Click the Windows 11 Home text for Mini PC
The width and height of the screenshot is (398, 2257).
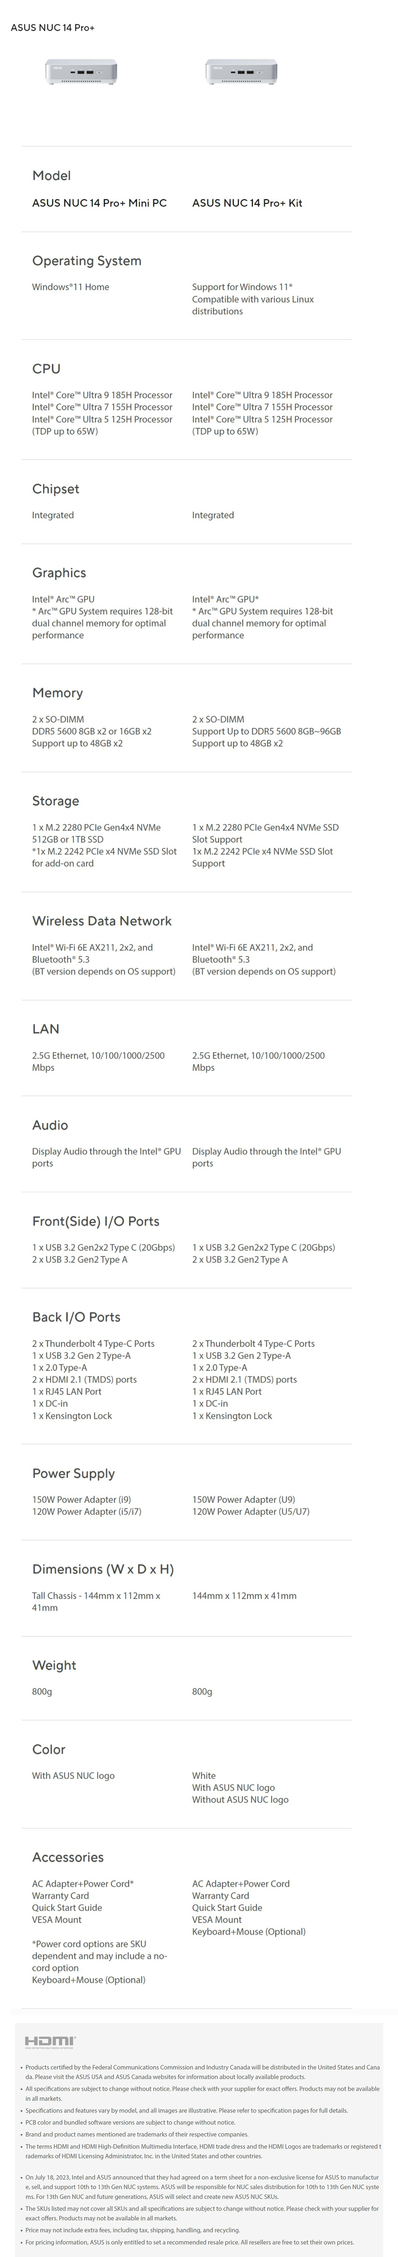pyautogui.click(x=71, y=287)
